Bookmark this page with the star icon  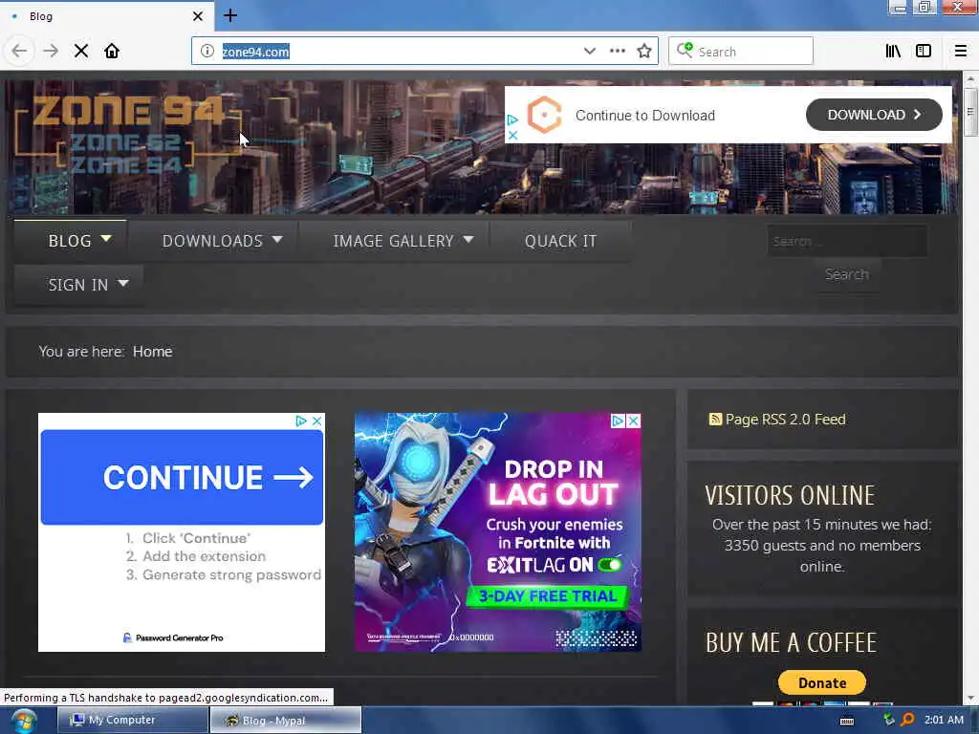tap(644, 52)
